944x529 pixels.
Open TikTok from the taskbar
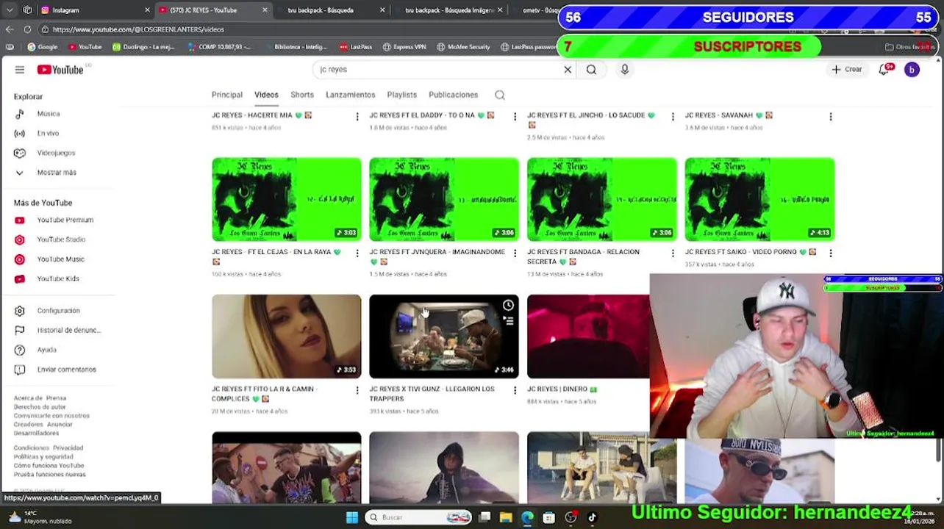pyautogui.click(x=592, y=517)
